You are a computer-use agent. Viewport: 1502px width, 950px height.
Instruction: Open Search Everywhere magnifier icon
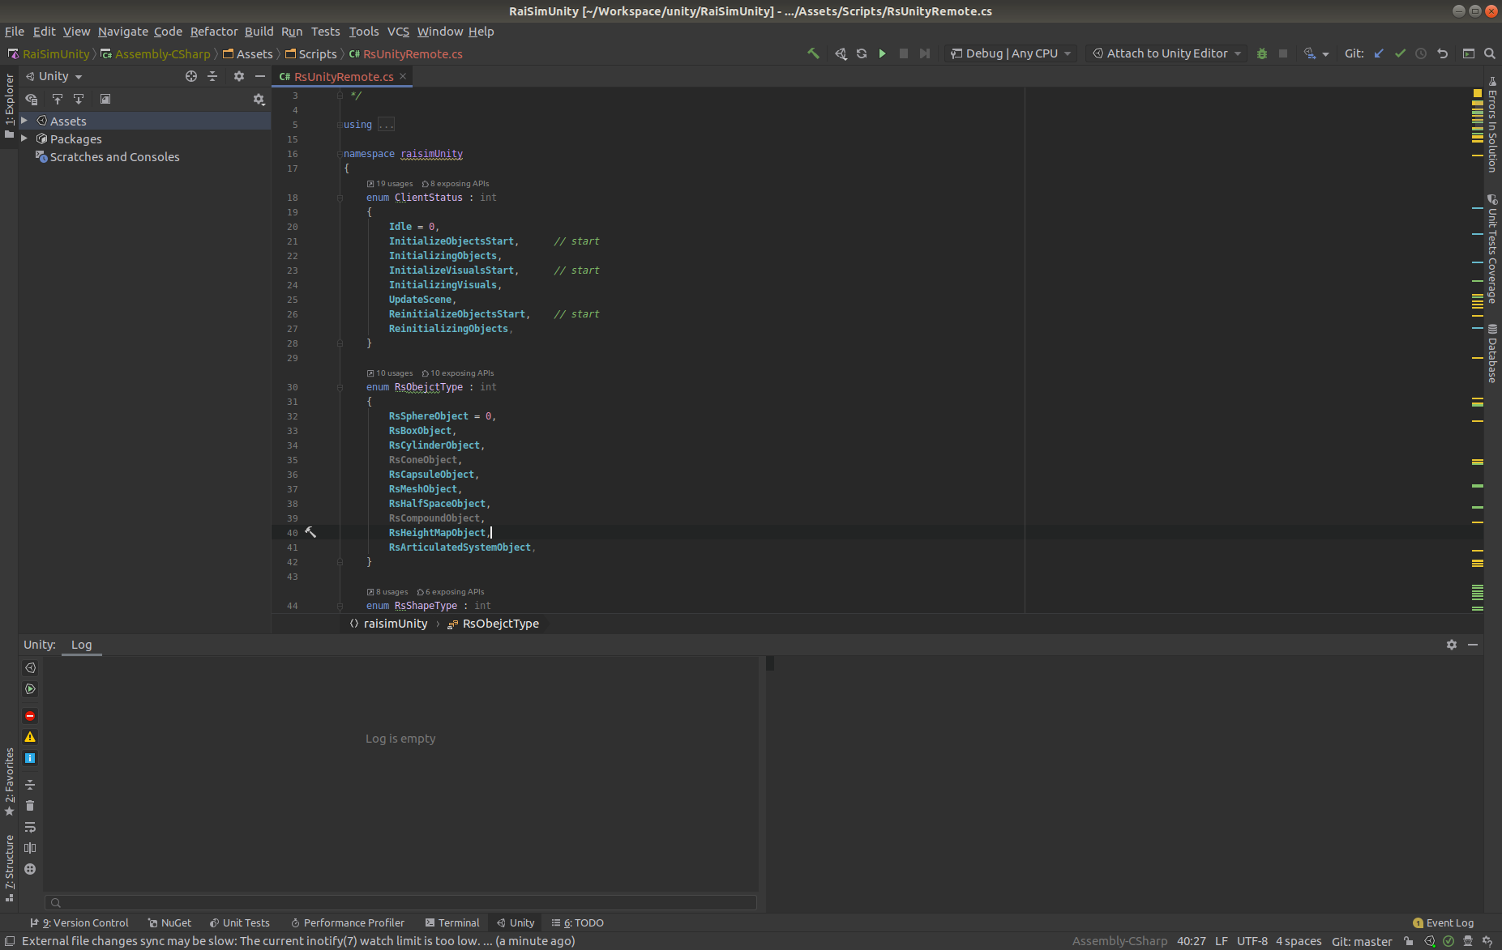[x=1490, y=53]
